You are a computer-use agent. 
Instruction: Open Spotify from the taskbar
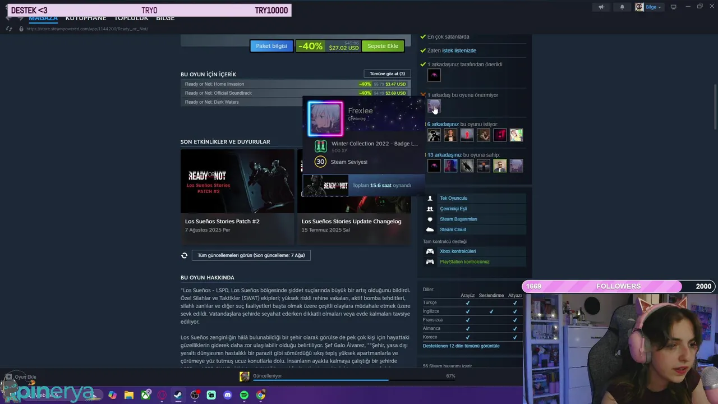(x=244, y=395)
